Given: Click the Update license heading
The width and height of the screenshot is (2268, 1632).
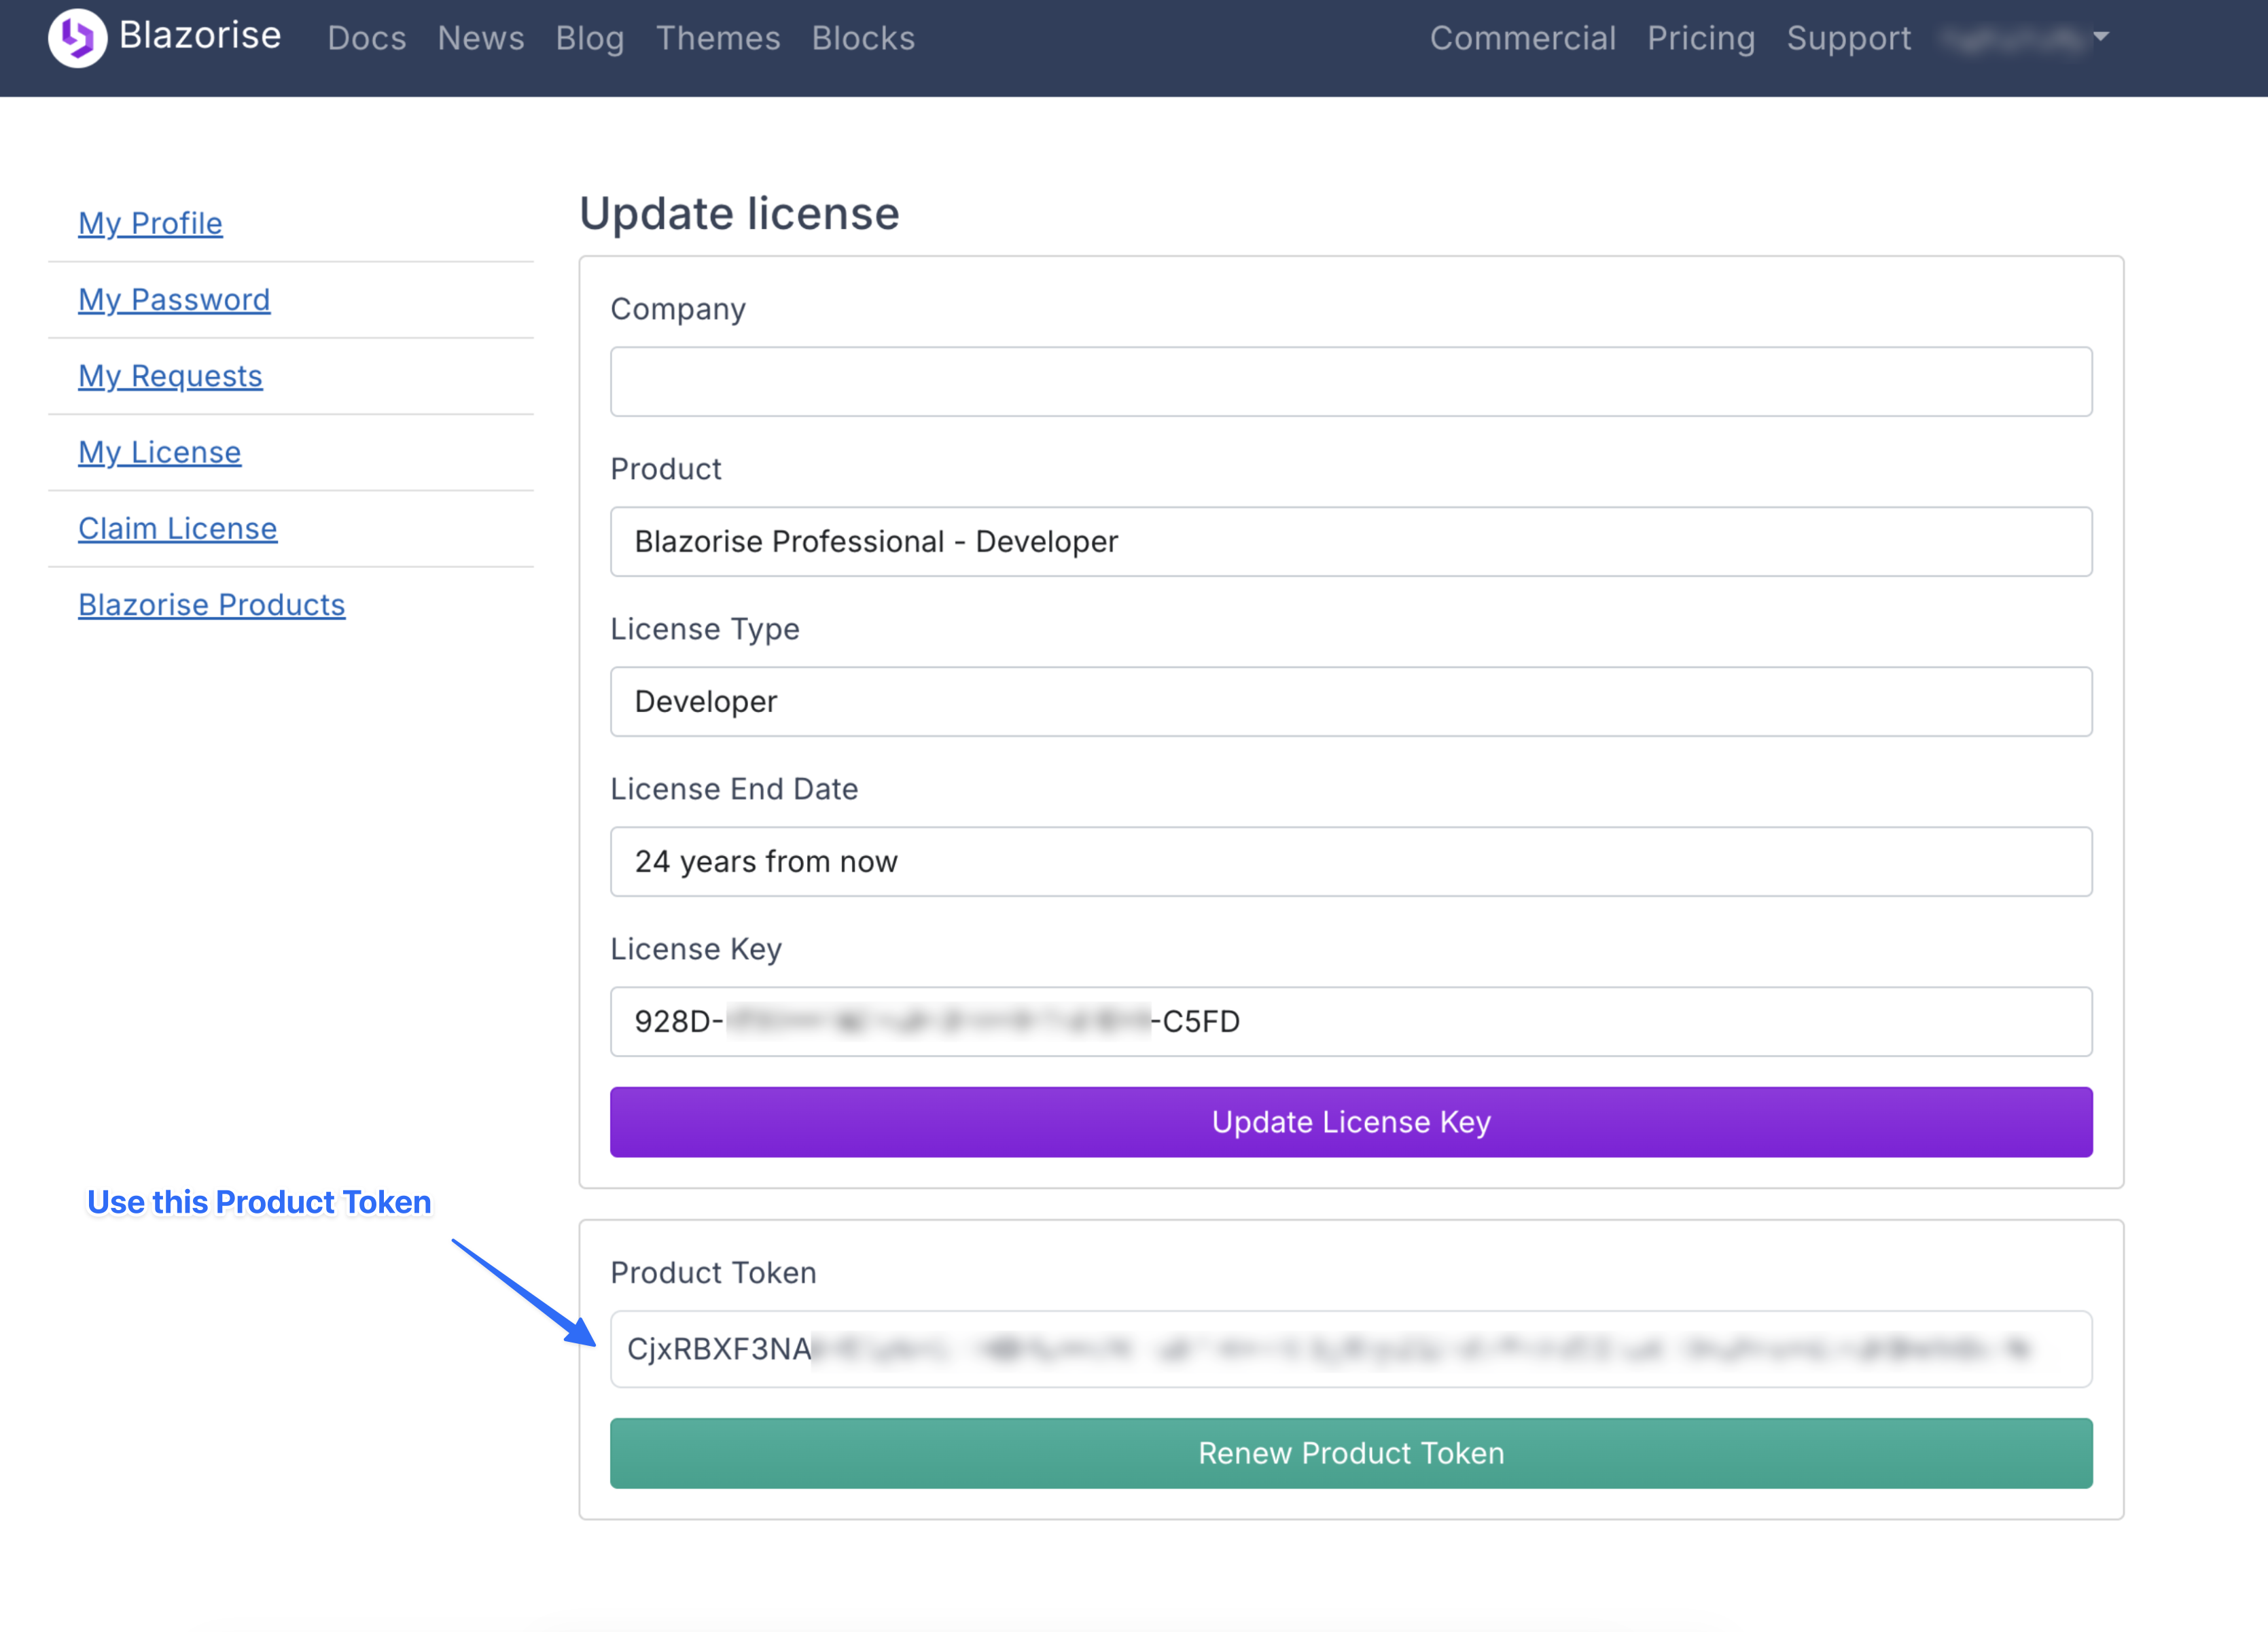Looking at the screenshot, I should 739,214.
